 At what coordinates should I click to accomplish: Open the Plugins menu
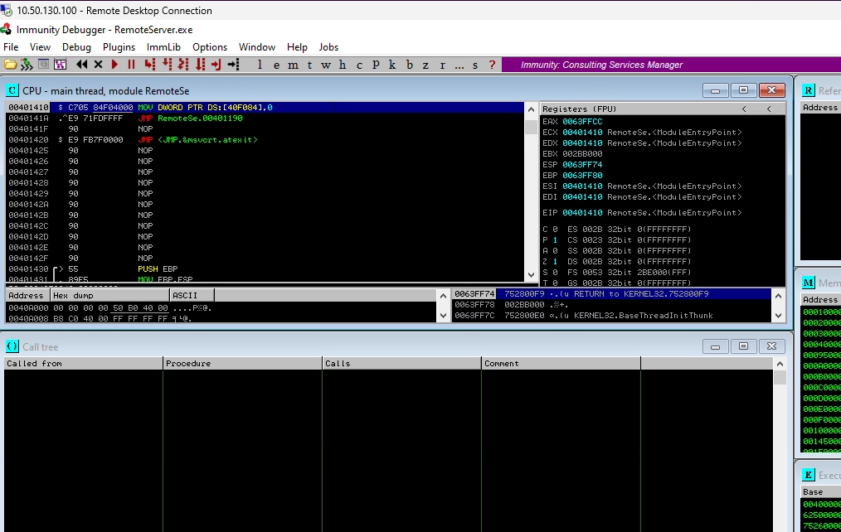(119, 47)
